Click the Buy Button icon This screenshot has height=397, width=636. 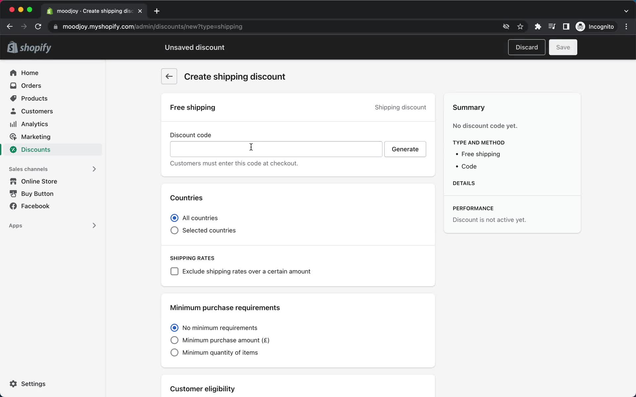point(13,194)
